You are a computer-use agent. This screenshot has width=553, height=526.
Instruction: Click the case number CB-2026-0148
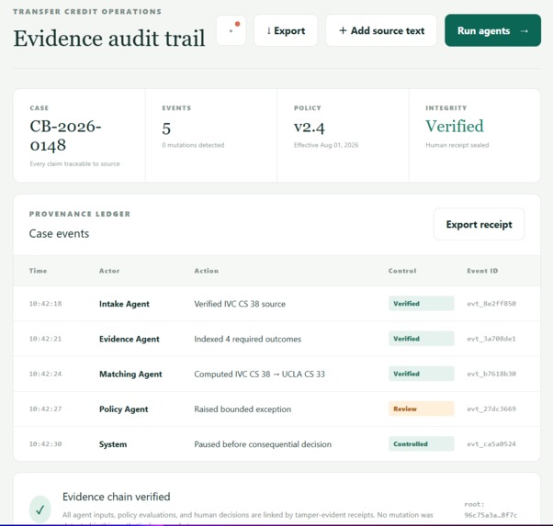(x=65, y=136)
